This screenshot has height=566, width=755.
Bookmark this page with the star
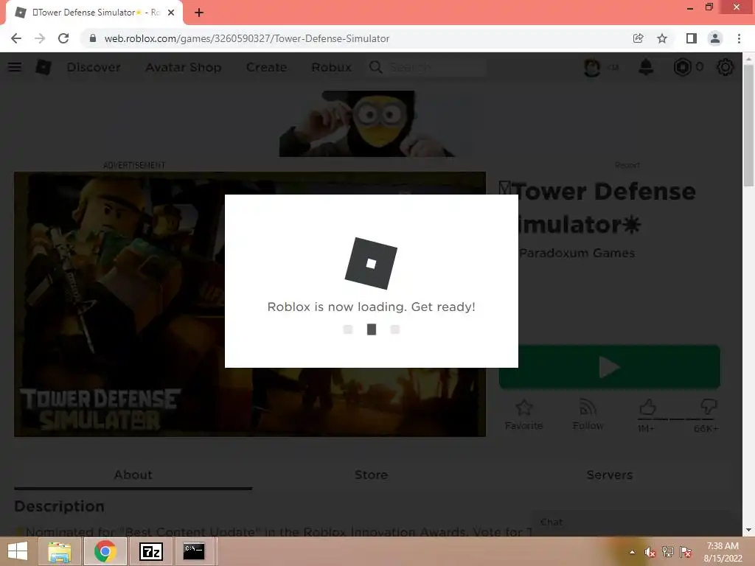[x=662, y=38]
